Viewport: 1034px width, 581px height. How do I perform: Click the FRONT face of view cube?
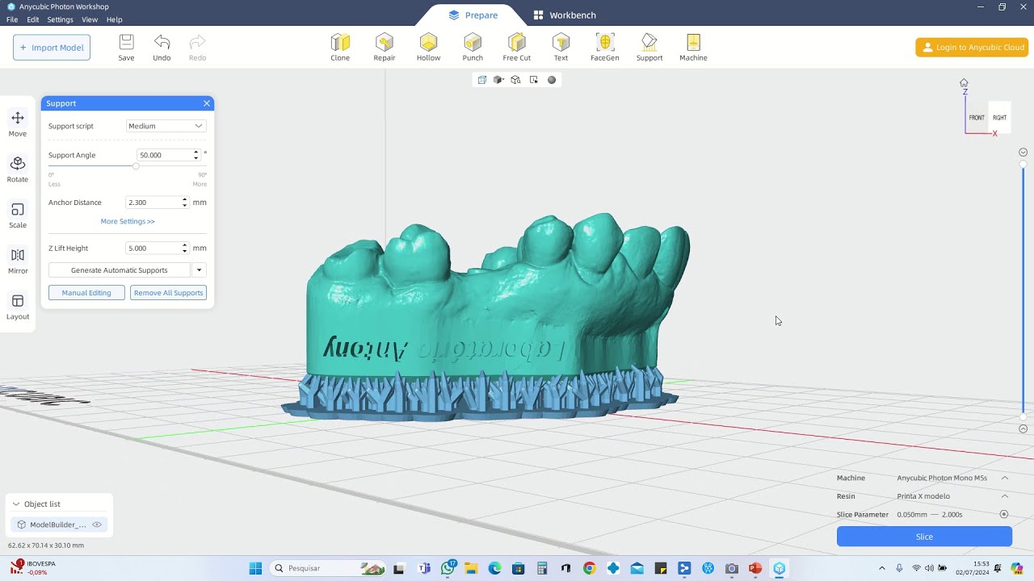click(977, 118)
